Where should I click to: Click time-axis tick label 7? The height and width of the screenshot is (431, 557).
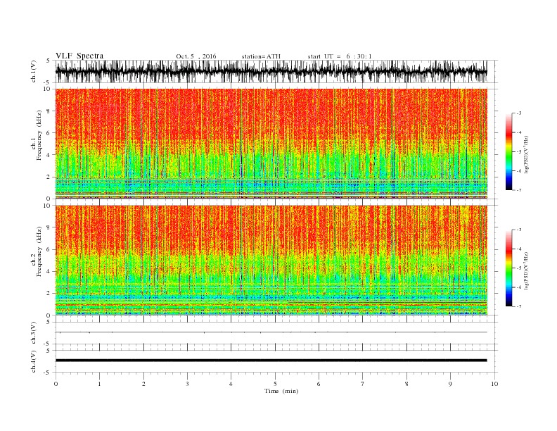363,384
